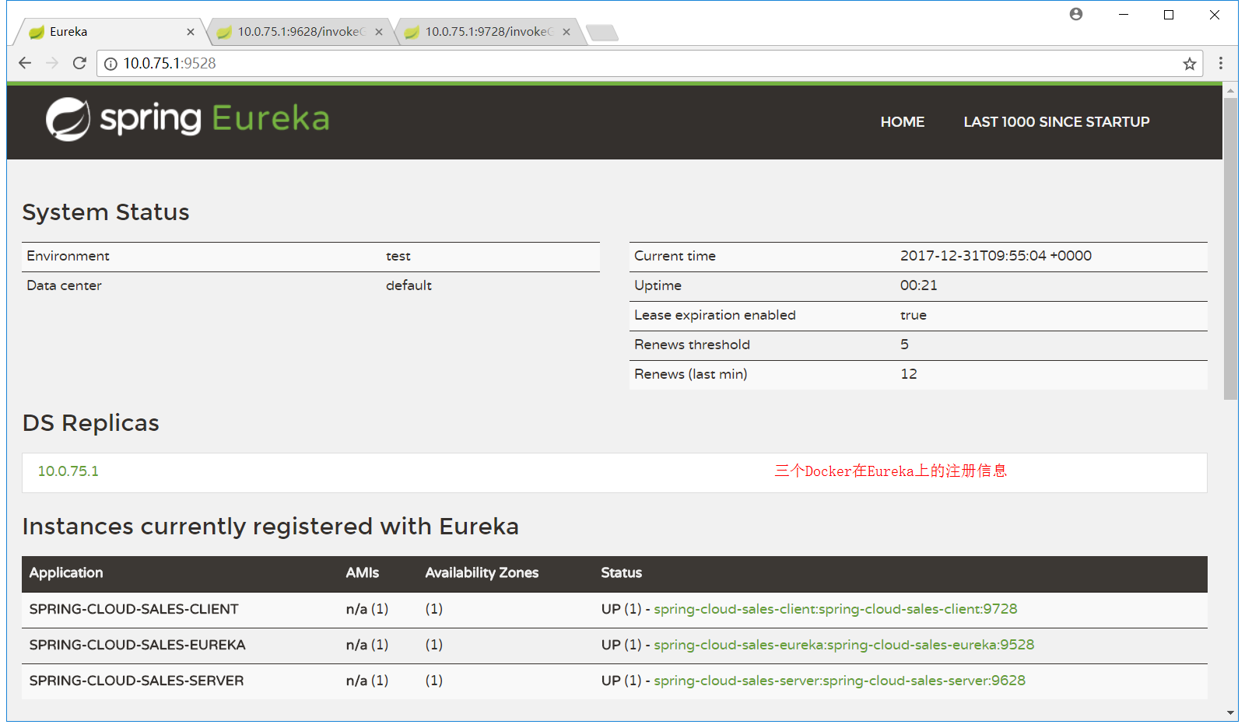Click the Current time value 2017-12-31T09:55:04
Screen dimensions: 1245x728
coord(996,256)
